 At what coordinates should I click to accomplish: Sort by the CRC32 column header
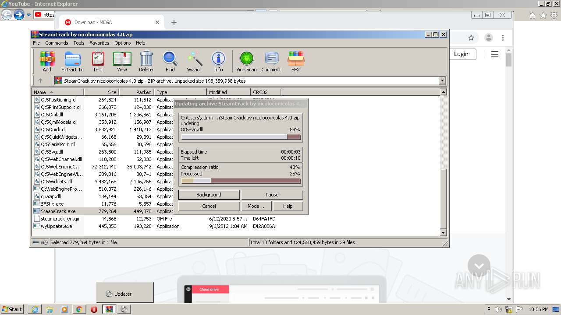[266, 92]
